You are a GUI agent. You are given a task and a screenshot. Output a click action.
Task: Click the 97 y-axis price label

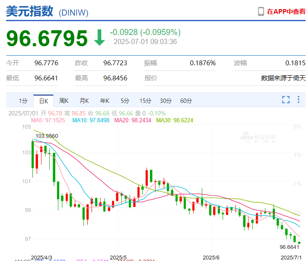tap(28, 239)
